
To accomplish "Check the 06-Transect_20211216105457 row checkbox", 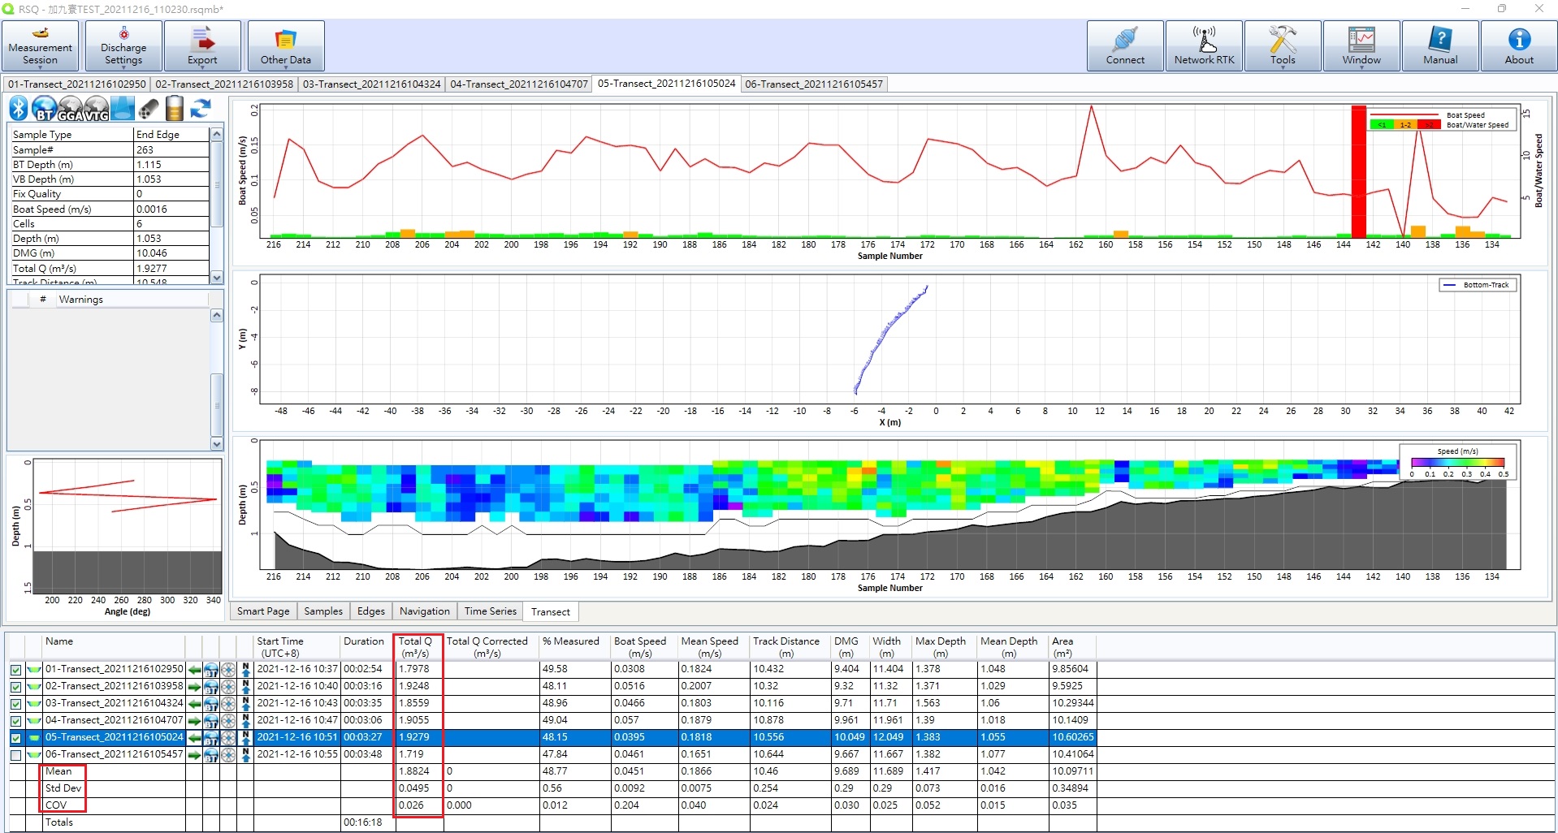I will pyautogui.click(x=15, y=755).
